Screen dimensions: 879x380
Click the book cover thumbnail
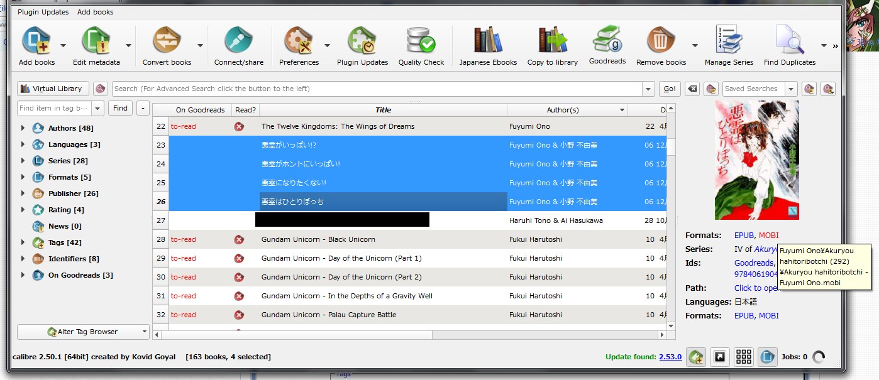click(x=756, y=160)
